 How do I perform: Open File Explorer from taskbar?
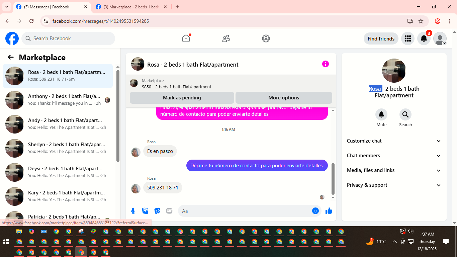(x=19, y=231)
